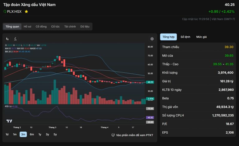Select the Tổng hợp panel tab
The width and height of the screenshot is (239, 146).
[x=168, y=37]
